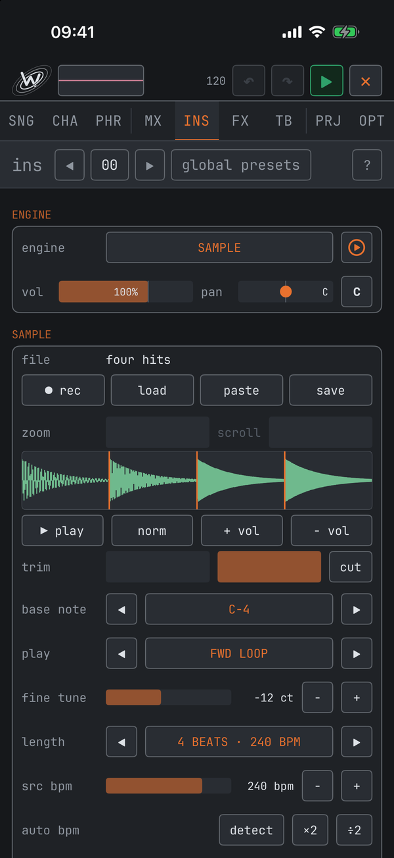Adjust the vol slider at 100%

click(126, 291)
